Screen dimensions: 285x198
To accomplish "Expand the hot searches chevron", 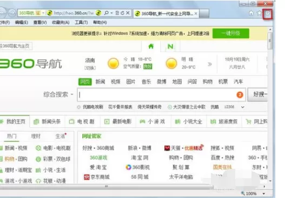I will tap(242, 107).
